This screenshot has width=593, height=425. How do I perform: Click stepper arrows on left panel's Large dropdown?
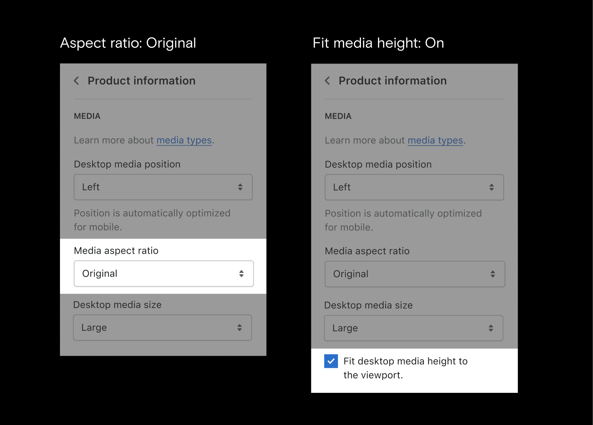pos(240,328)
